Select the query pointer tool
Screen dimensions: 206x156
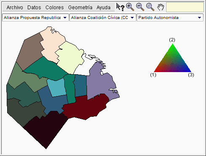pyautogui.click(x=120, y=7)
